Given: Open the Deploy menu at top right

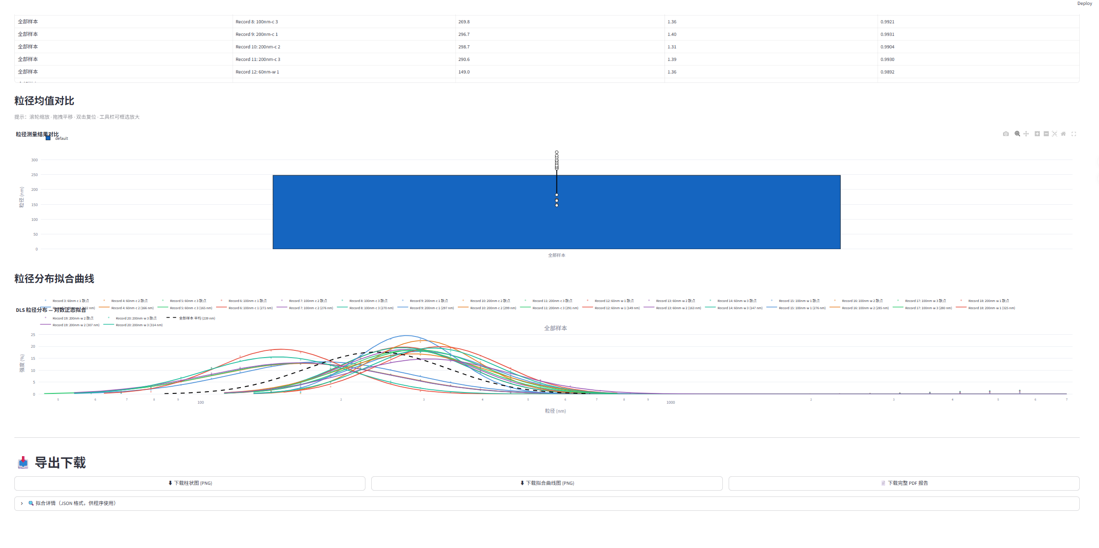Looking at the screenshot, I should [1084, 4].
